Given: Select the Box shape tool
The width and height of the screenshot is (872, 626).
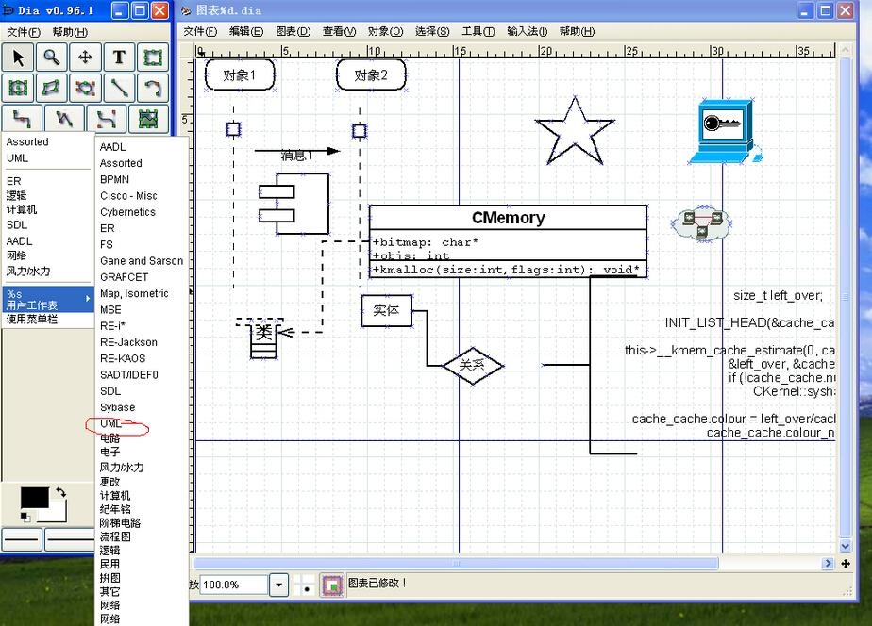Looking at the screenshot, I should click(152, 58).
